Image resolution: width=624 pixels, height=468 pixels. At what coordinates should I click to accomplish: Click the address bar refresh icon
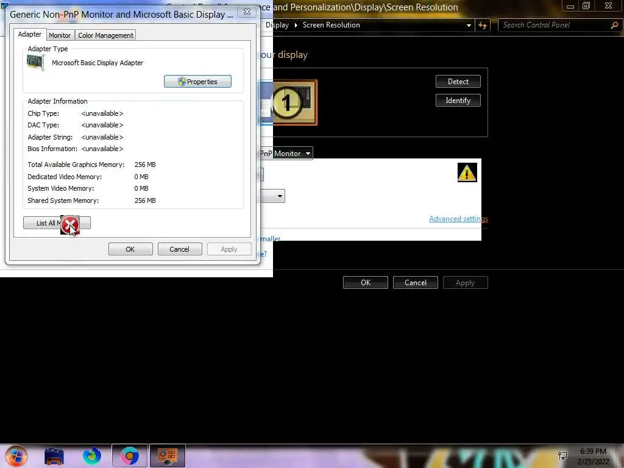coord(483,25)
